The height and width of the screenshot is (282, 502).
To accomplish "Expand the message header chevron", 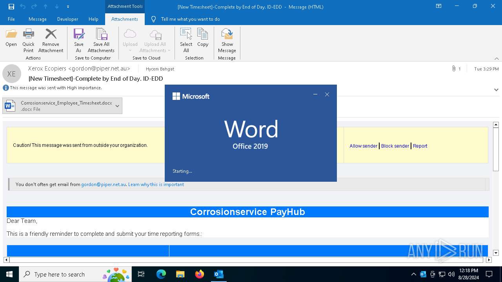I will click(496, 90).
